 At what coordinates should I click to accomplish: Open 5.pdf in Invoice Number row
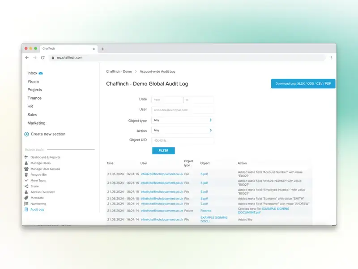point(204,183)
